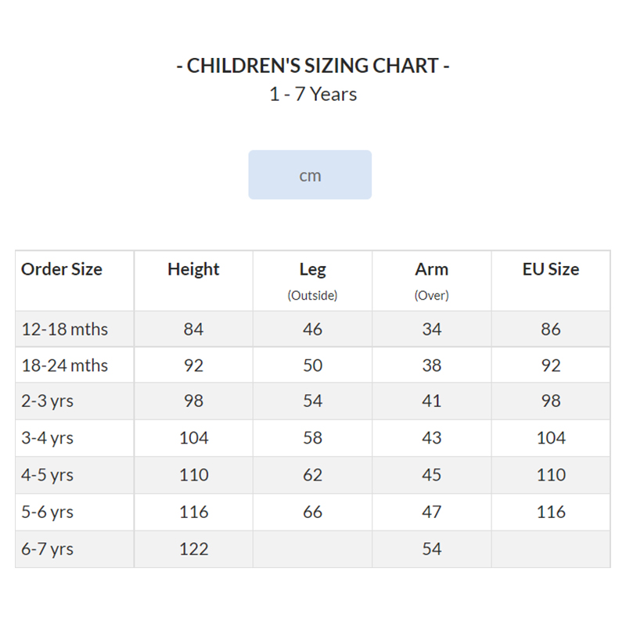Screen dimensions: 626x626
Task: Select the 18-24 mths row label
Action: 64,365
